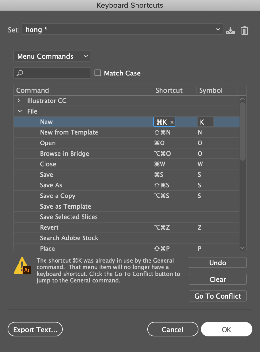Screen dimensions: 260x352
Task: Open the Menu Commands dropdown
Action: tap(52, 56)
